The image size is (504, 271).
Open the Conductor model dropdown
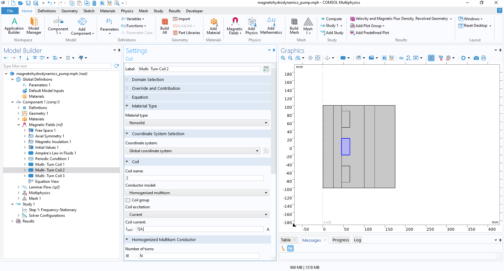click(x=197, y=193)
